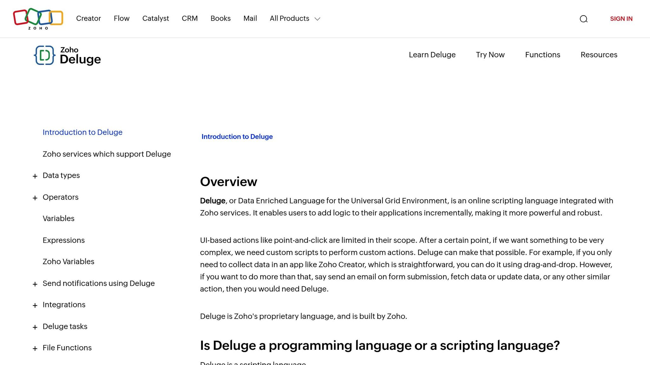Image resolution: width=650 pixels, height=365 pixels.
Task: Select Variables in sidebar
Action: [58, 219]
